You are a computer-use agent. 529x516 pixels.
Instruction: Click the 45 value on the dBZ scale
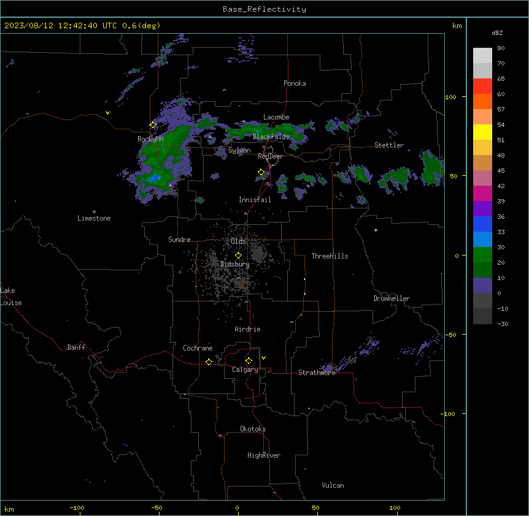[501, 170]
